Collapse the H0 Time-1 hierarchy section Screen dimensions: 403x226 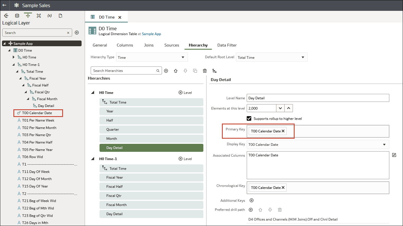point(92,159)
